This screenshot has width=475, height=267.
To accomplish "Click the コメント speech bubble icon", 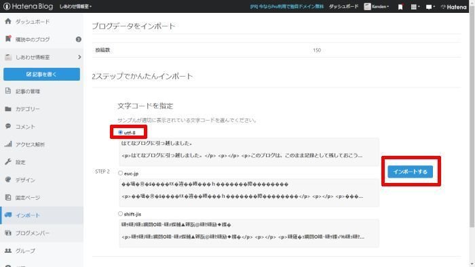I will point(8,126).
